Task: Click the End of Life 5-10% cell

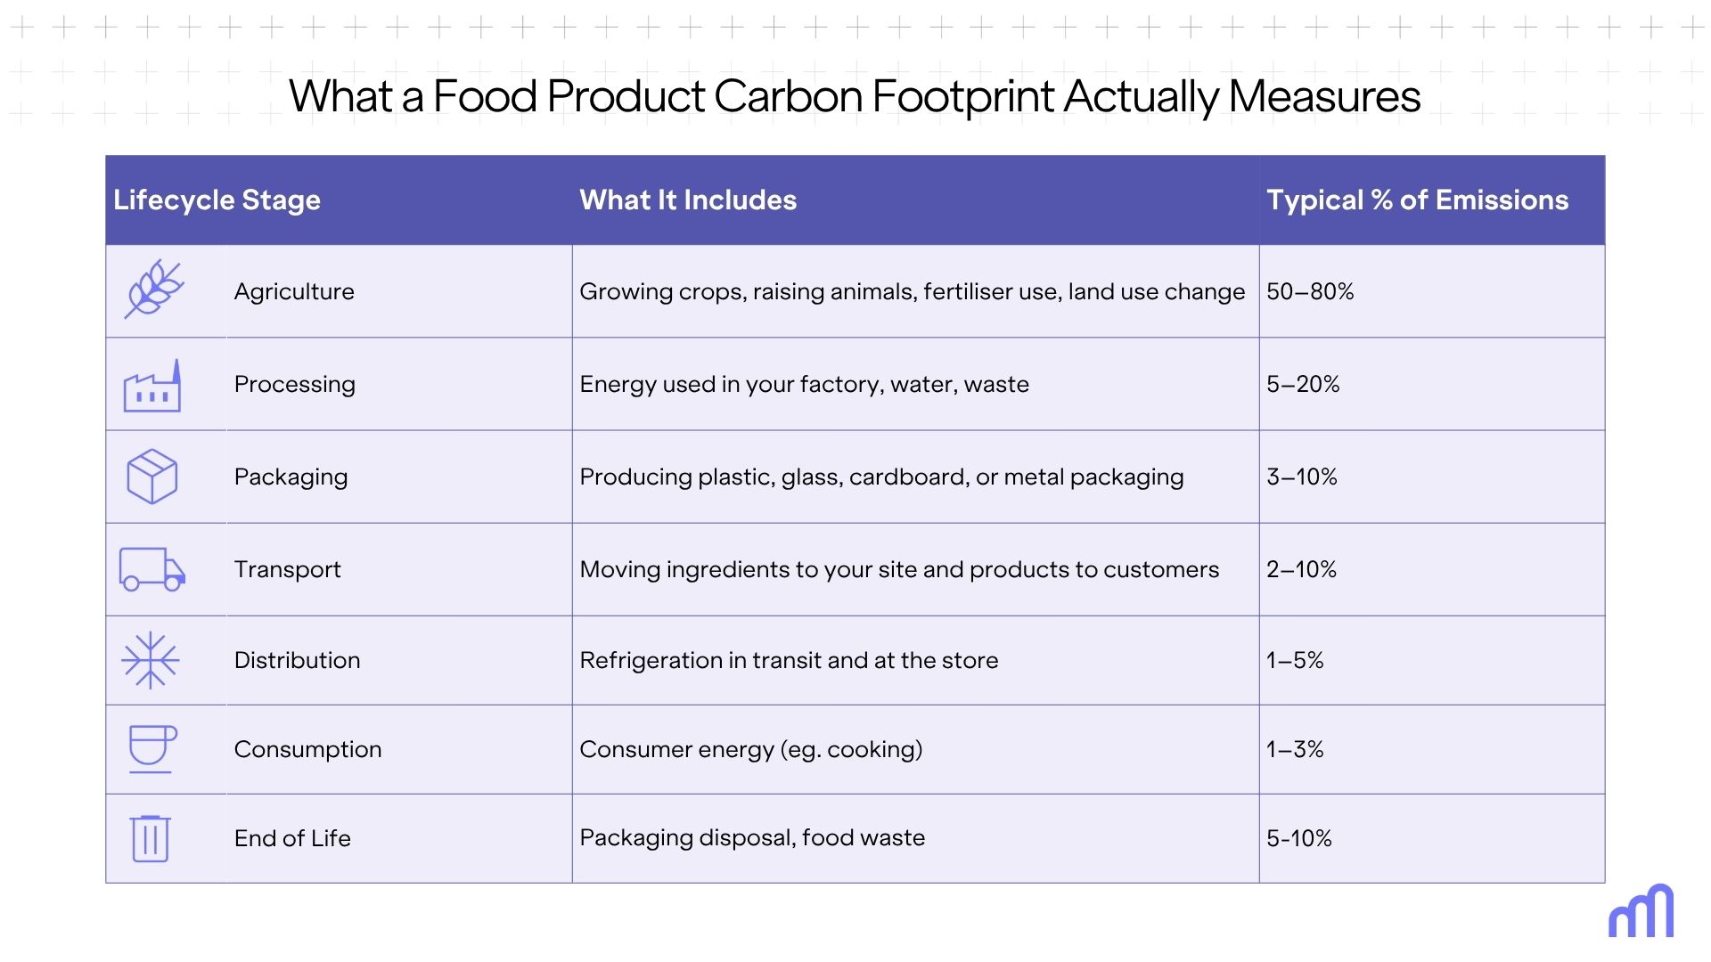Action: point(1299,838)
